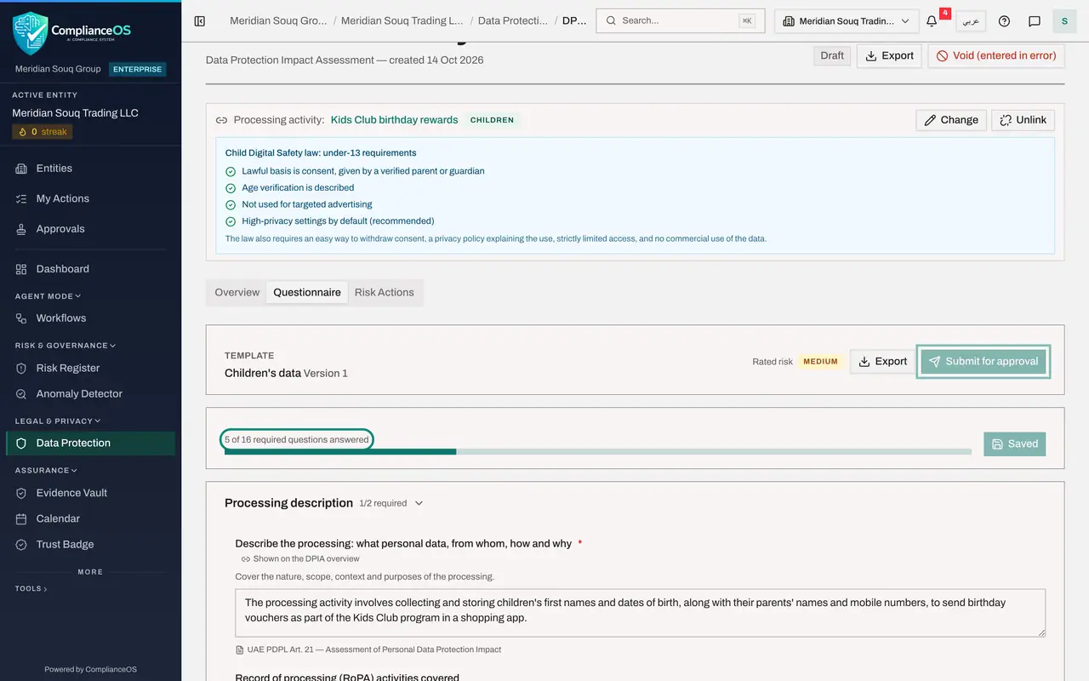Image resolution: width=1089 pixels, height=681 pixels.
Task: Click the user avatar S
Action: pyautogui.click(x=1064, y=21)
